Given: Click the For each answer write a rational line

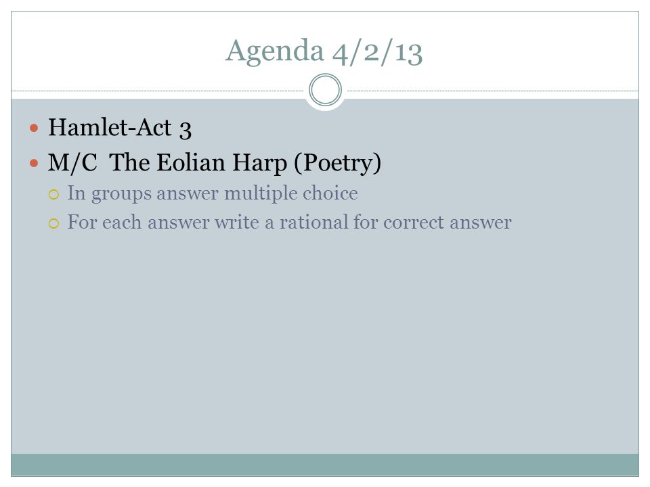Looking at the screenshot, I should pos(289,223).
